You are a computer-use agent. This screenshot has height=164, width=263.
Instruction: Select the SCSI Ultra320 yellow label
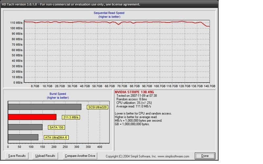[98, 107]
